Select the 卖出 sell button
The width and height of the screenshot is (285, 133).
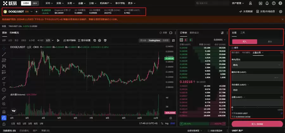click(x=269, y=41)
